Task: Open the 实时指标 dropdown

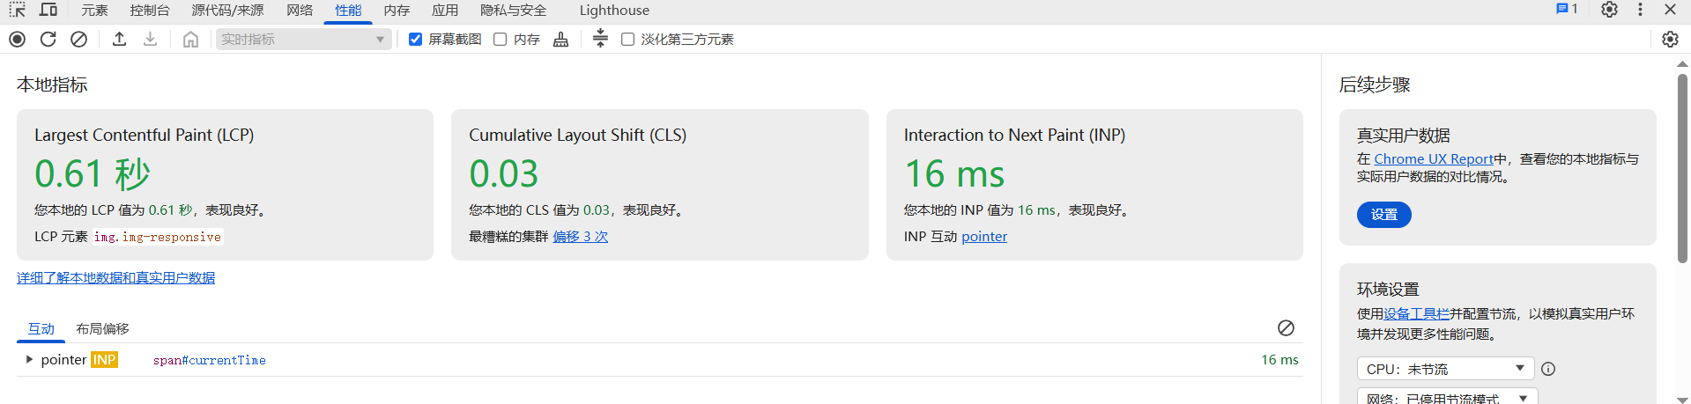Action: [x=303, y=40]
